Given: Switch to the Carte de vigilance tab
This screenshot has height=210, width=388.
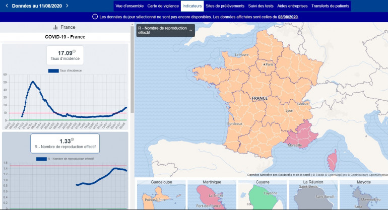Looking at the screenshot, I should [x=163, y=6].
